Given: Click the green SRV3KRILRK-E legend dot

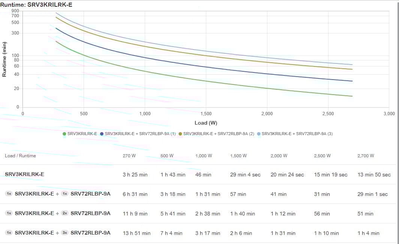Looking at the screenshot, I should click(64, 134).
